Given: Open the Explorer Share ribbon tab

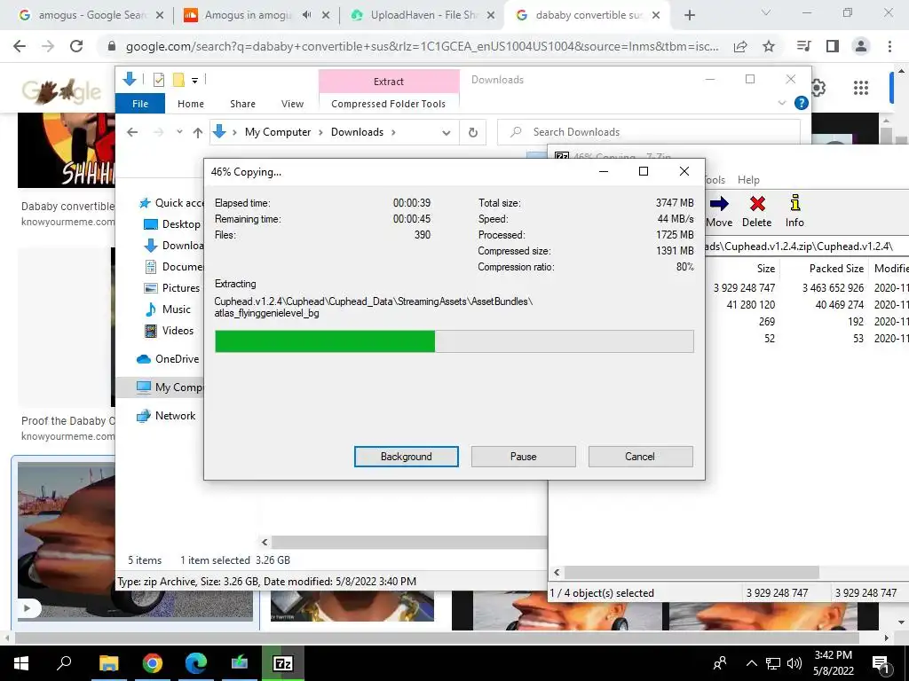Looking at the screenshot, I should click(x=242, y=104).
